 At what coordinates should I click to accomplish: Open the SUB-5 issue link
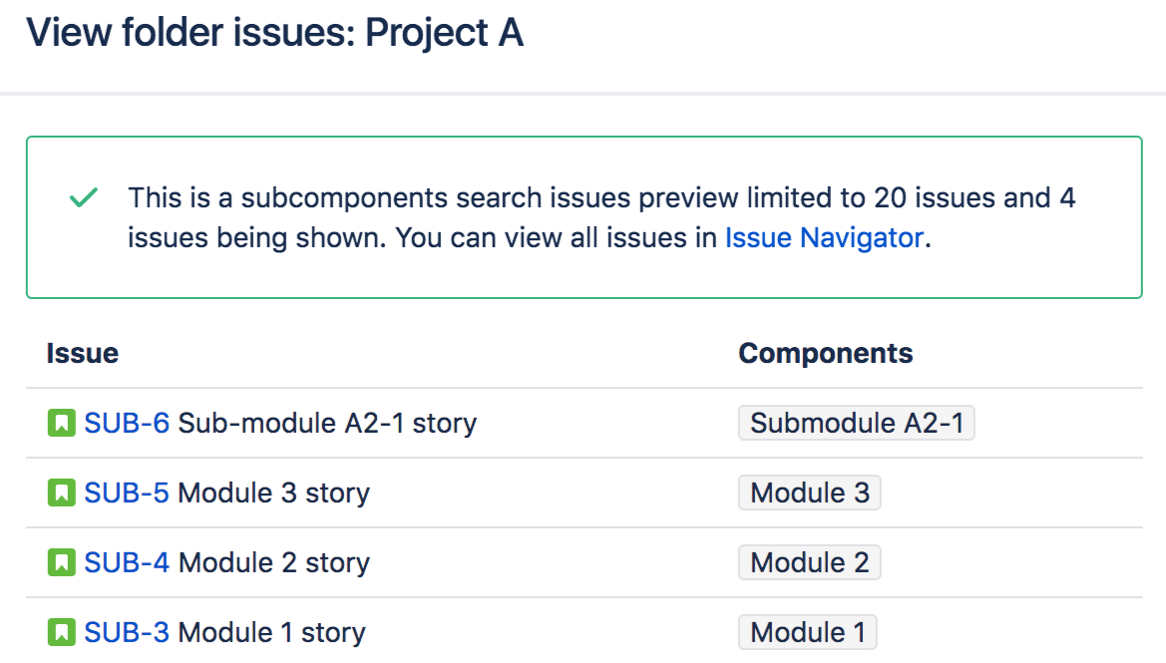[127, 494]
